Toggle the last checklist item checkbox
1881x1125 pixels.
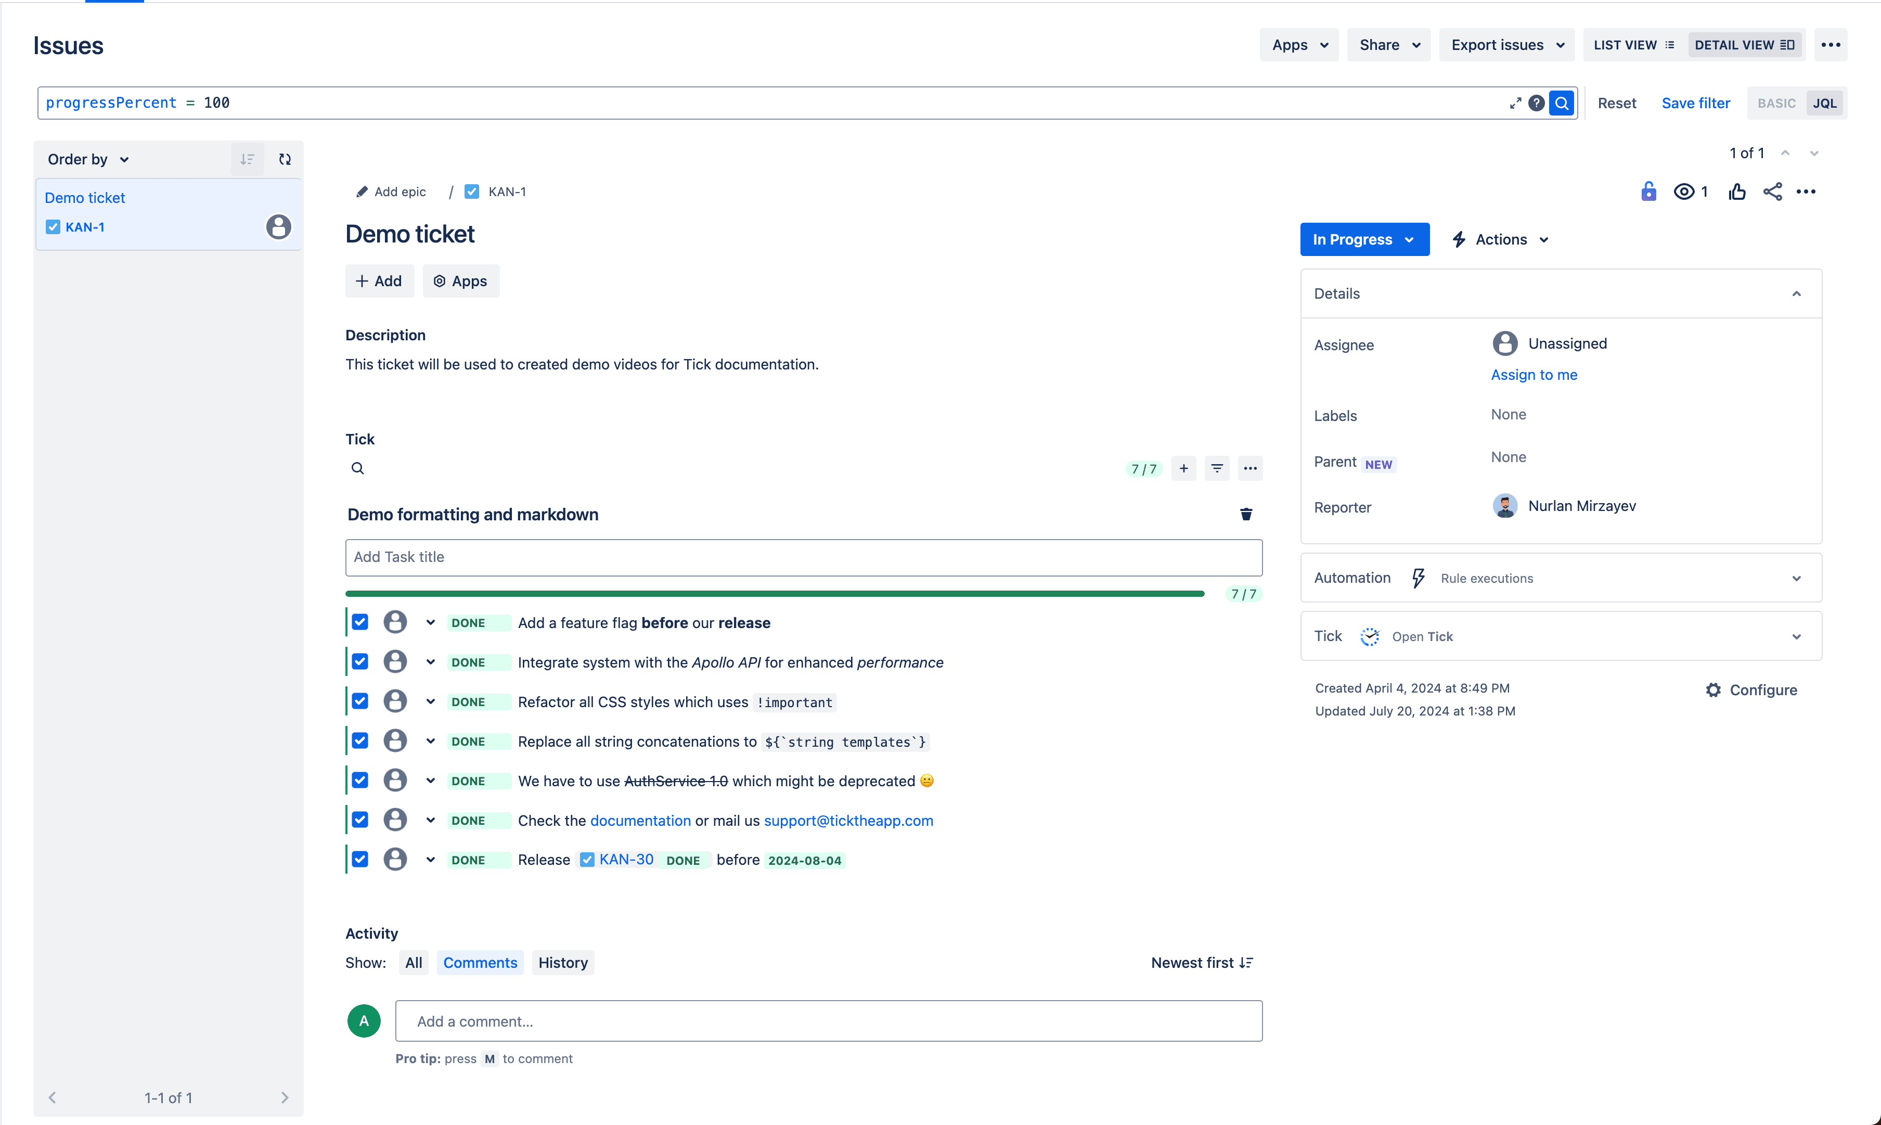[362, 860]
